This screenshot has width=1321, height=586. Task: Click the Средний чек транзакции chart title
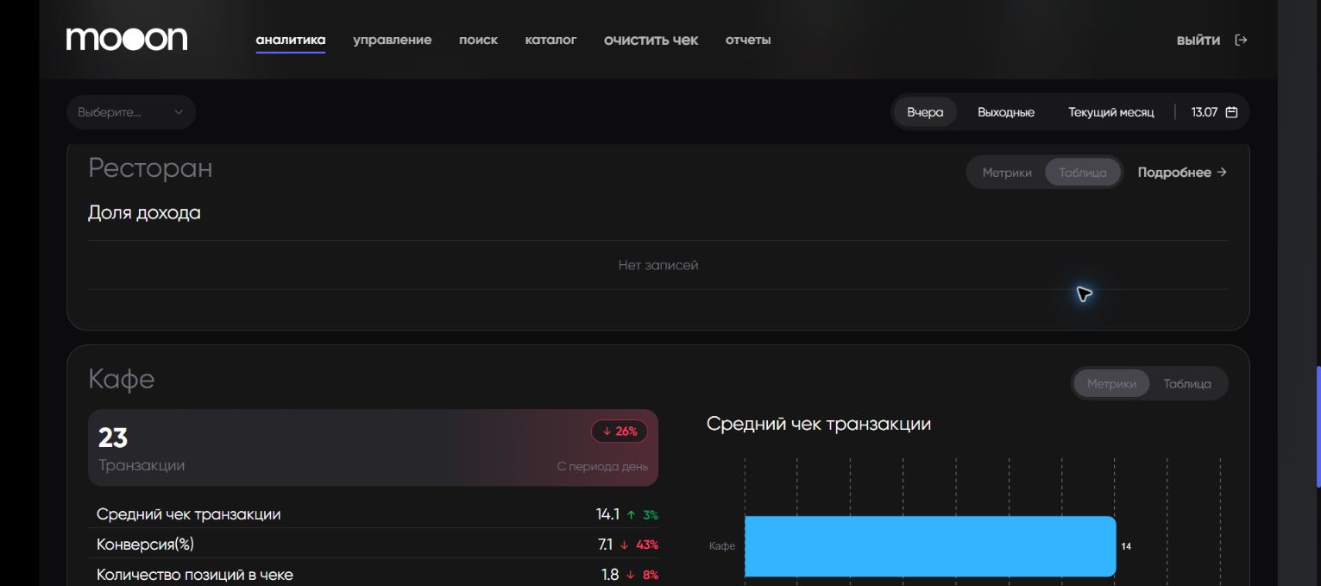tap(819, 424)
